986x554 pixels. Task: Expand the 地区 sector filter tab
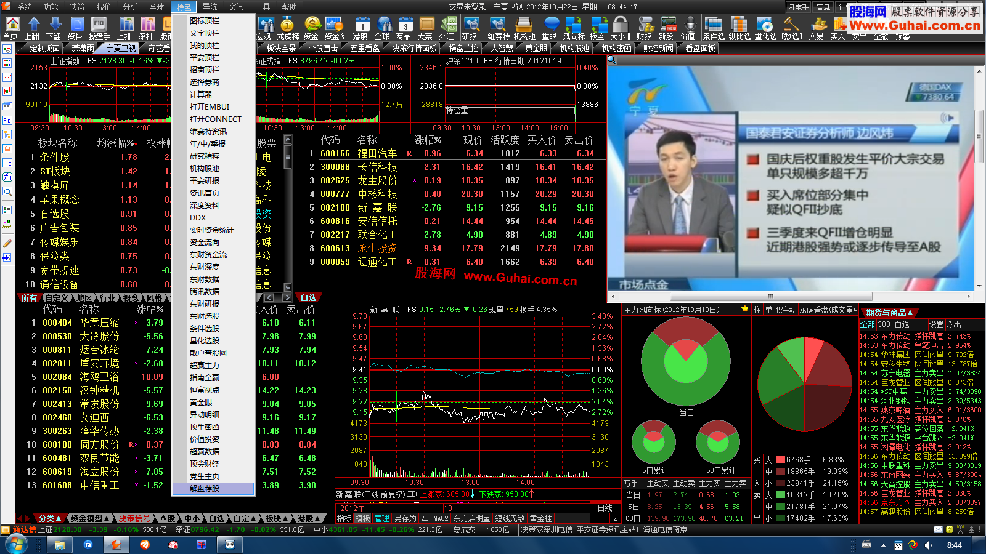[x=84, y=298]
